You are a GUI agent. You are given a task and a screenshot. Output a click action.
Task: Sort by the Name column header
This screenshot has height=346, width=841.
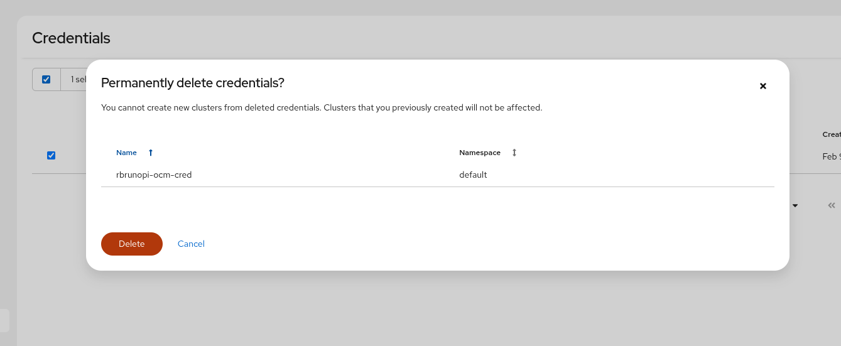pyautogui.click(x=126, y=153)
